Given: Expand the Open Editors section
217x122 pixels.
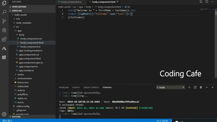Looking at the screenshot, I should tap(32, 7).
